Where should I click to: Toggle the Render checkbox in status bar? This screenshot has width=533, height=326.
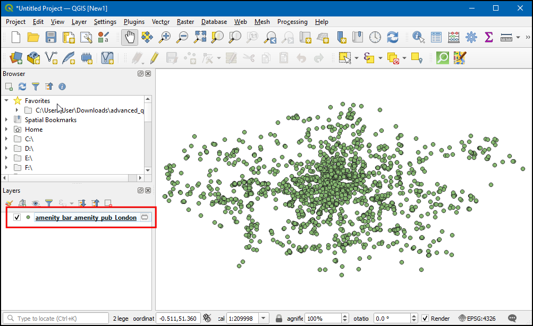tap(425, 319)
